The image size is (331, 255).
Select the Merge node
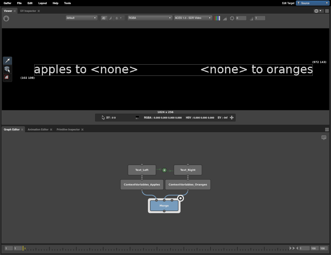[164, 206]
